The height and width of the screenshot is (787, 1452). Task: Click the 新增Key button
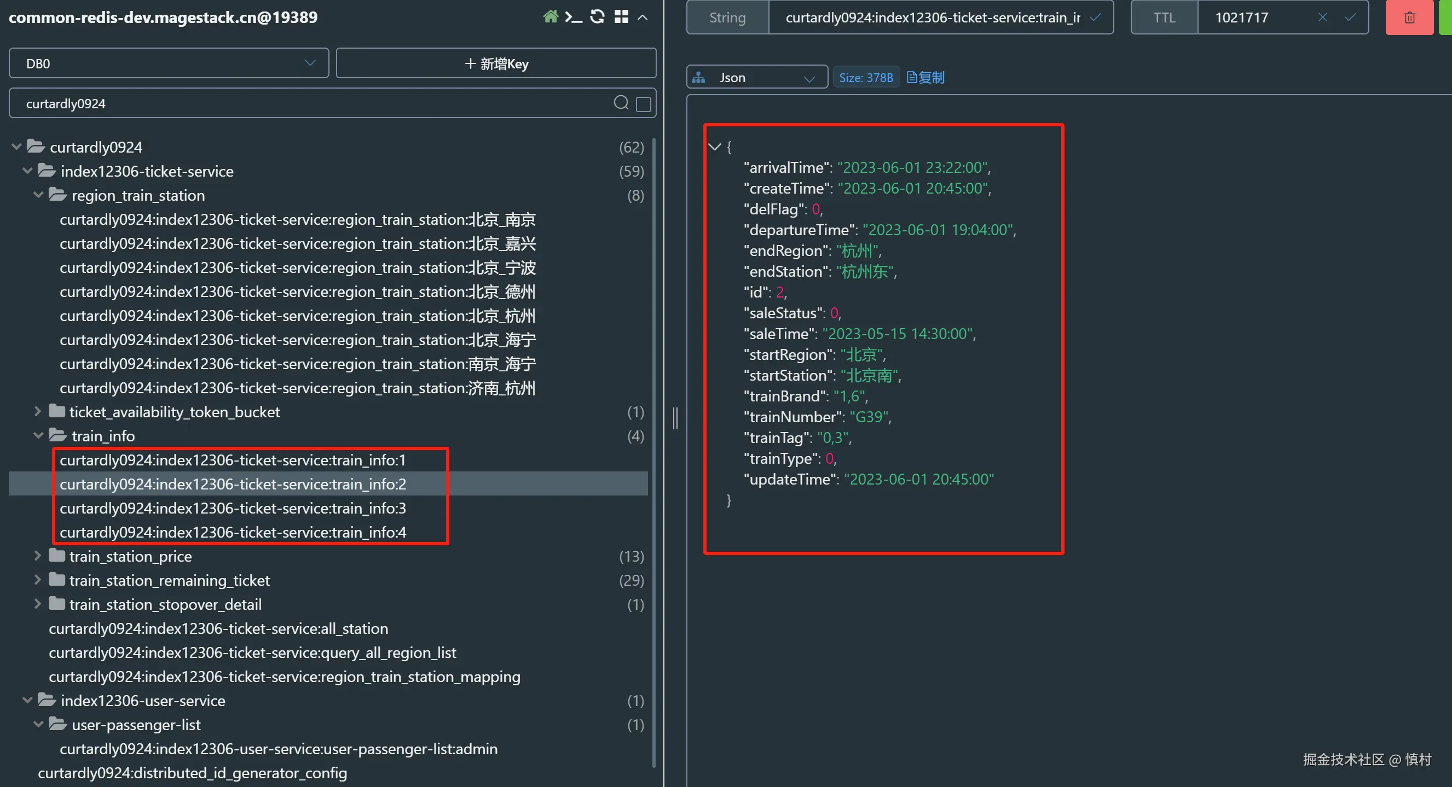tap(495, 63)
